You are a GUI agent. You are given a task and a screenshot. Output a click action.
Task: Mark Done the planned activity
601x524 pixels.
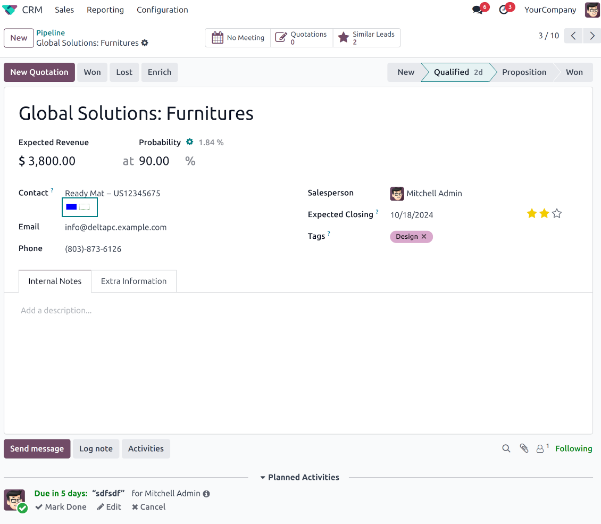click(x=61, y=507)
